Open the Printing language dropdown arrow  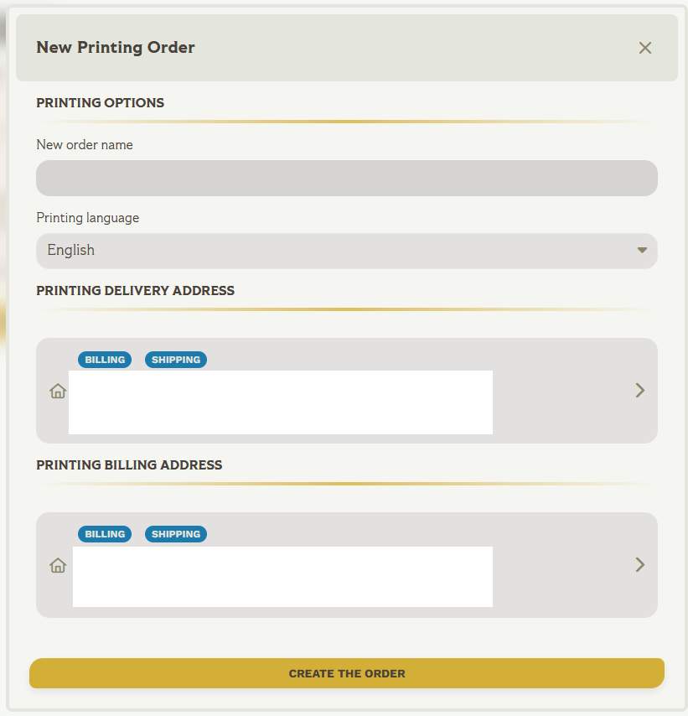(x=642, y=251)
